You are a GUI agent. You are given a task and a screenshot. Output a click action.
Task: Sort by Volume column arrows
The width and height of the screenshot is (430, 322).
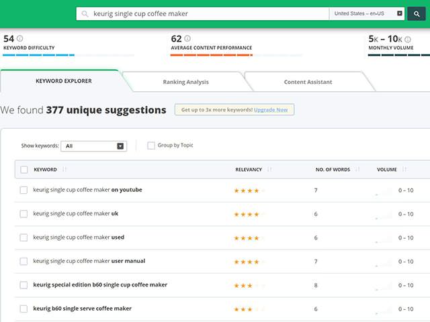(404, 170)
